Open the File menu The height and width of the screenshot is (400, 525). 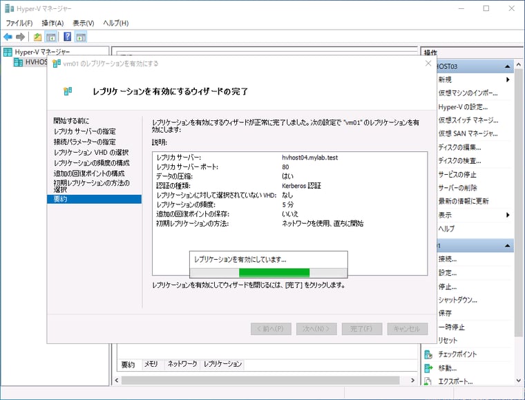(x=19, y=23)
